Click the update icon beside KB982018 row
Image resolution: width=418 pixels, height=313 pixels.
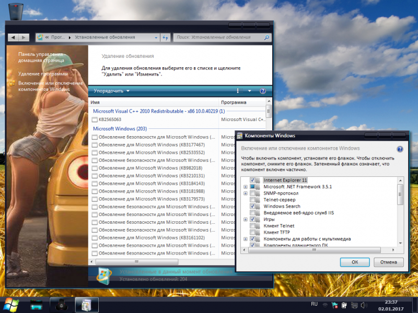click(95, 168)
